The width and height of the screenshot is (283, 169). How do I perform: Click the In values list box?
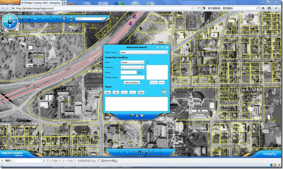157,72
